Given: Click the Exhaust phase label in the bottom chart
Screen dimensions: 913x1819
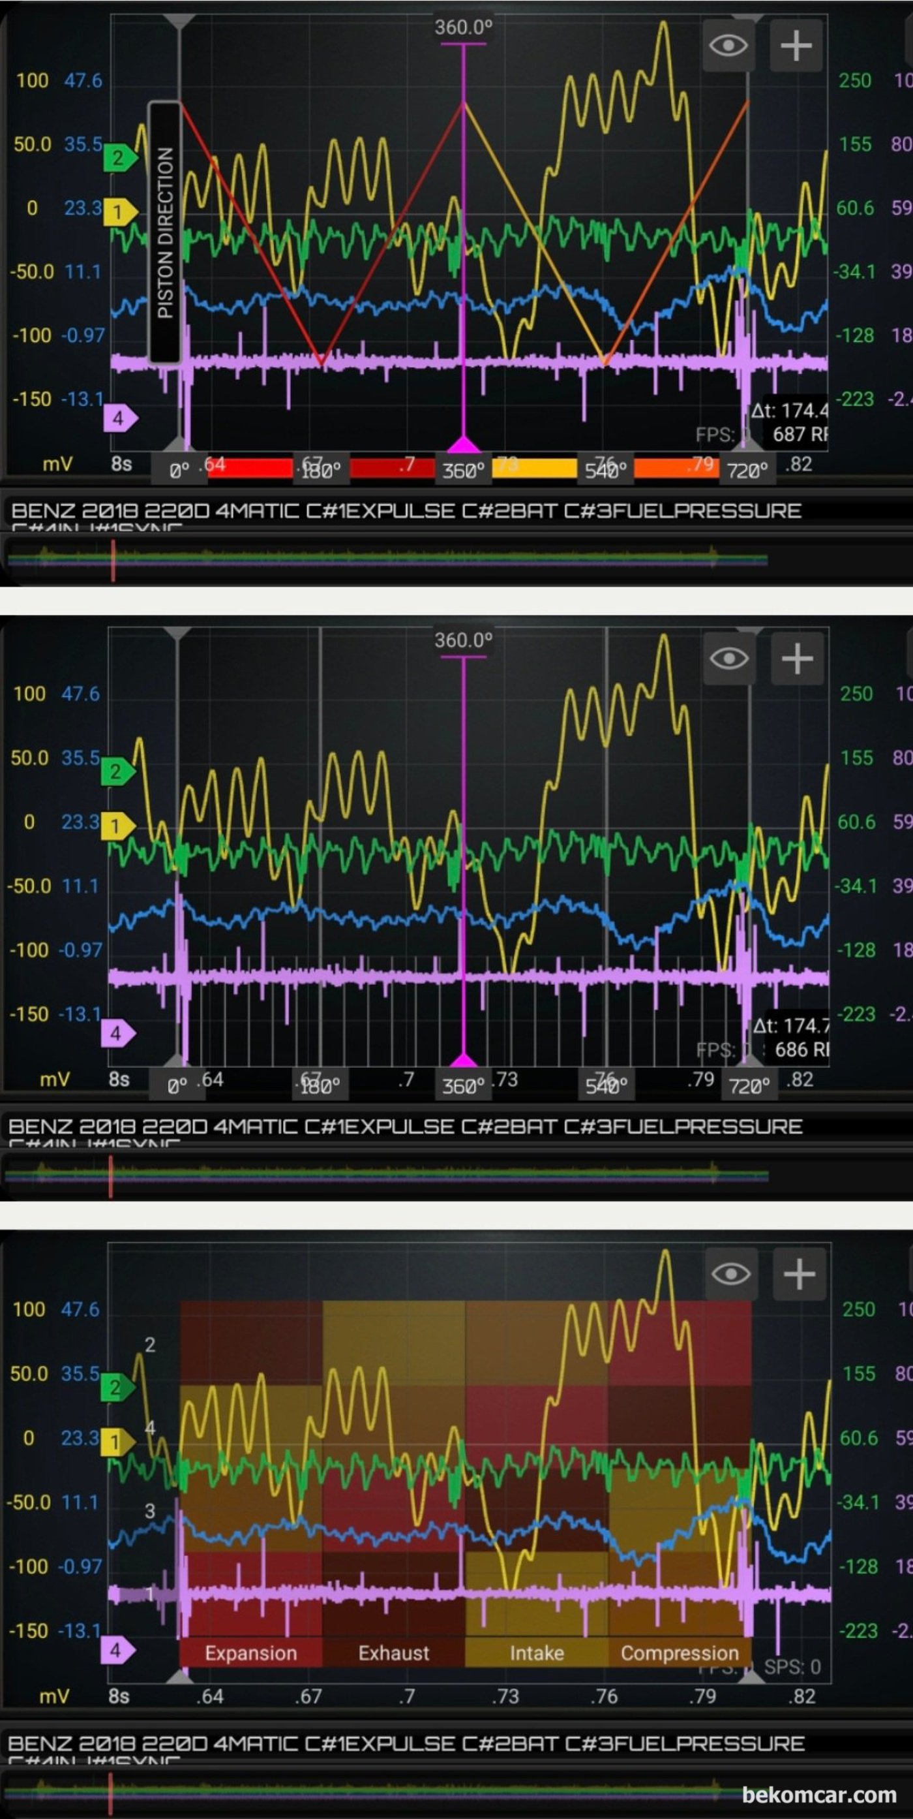Looking at the screenshot, I should [394, 1653].
